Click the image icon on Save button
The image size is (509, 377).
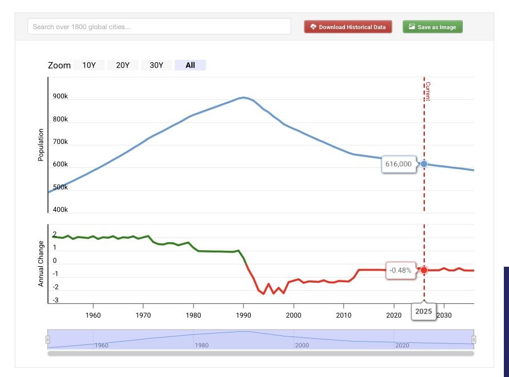tap(411, 27)
